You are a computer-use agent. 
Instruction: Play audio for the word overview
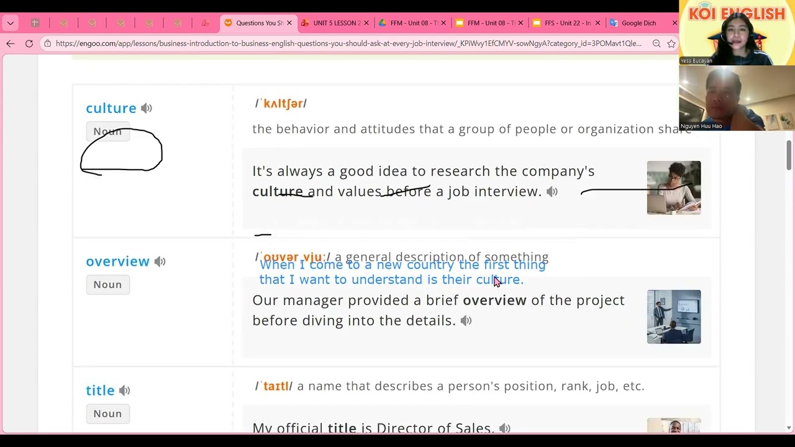point(160,261)
